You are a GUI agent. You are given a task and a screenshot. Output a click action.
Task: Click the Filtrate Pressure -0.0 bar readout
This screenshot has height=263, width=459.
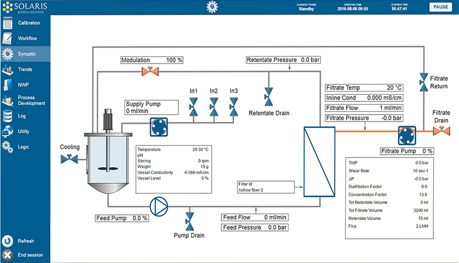point(364,118)
